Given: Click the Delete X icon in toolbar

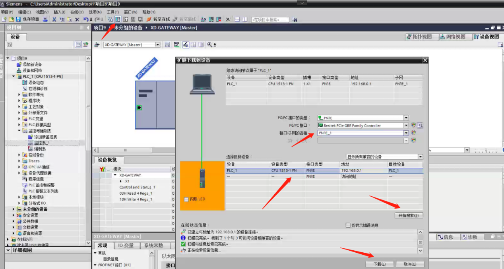Looking at the screenshot, I should pyautogui.click(x=77, y=19).
